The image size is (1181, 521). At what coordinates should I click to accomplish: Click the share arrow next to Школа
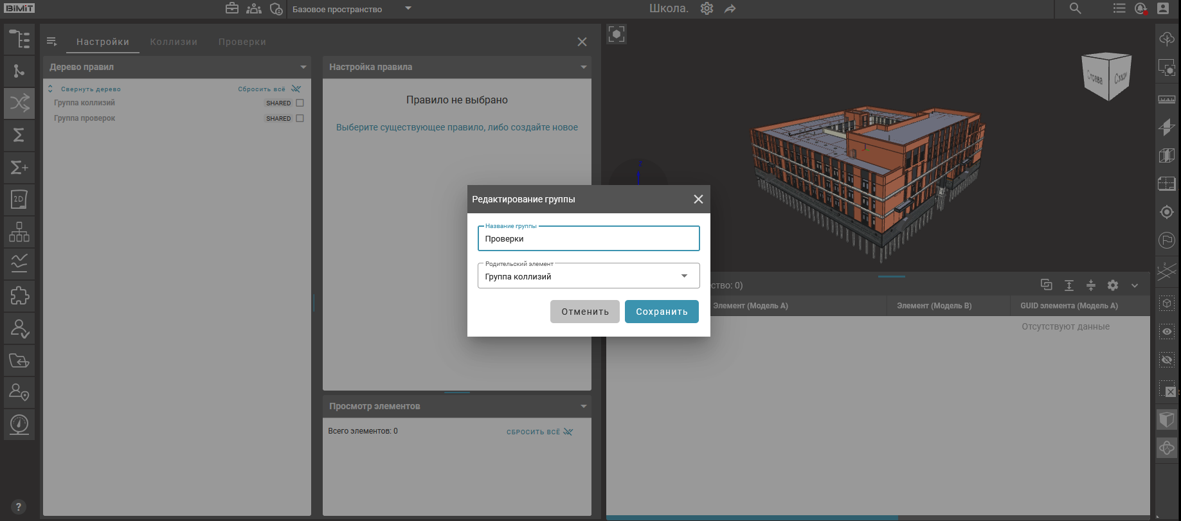(730, 9)
